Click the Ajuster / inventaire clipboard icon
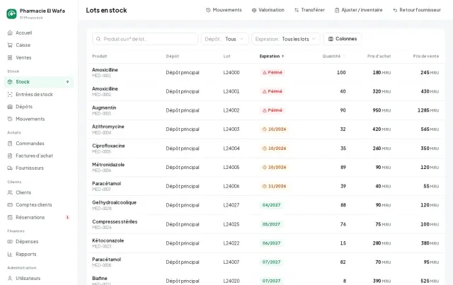The width and height of the screenshot is (453, 285). (337, 10)
